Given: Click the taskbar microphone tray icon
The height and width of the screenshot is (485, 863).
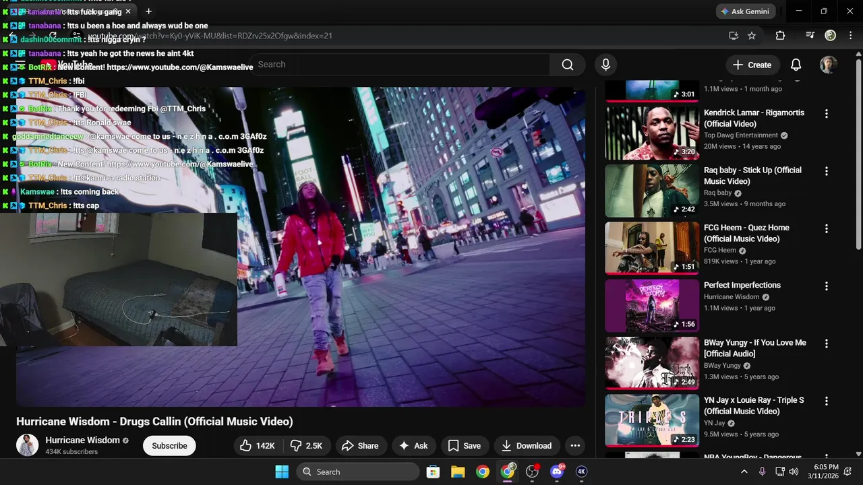Looking at the screenshot, I should coord(762,472).
